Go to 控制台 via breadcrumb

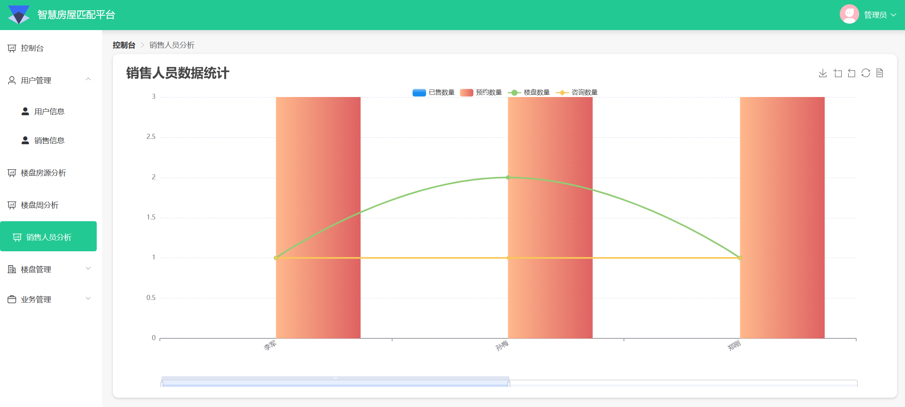click(x=124, y=45)
